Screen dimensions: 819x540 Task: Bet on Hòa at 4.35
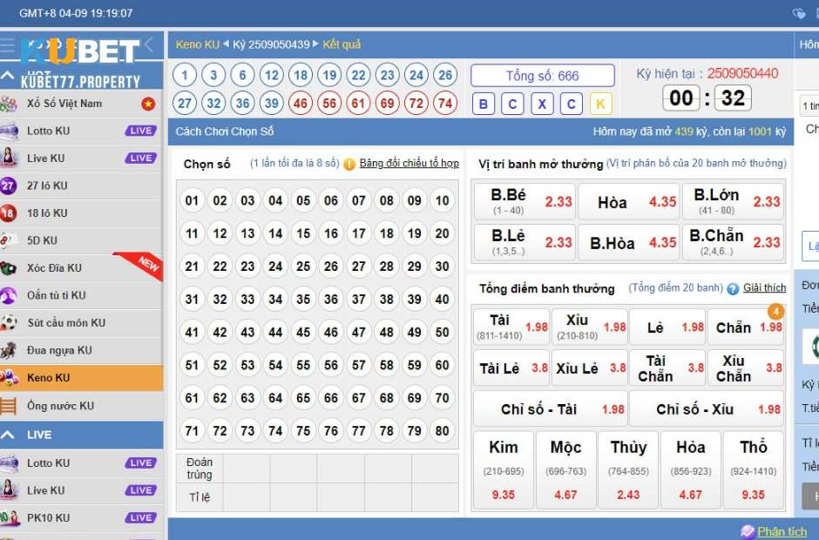coord(629,201)
